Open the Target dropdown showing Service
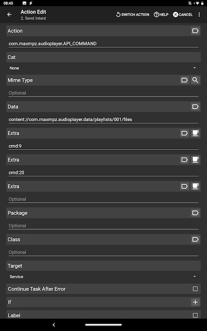This screenshot has width=207, height=331. point(103,277)
